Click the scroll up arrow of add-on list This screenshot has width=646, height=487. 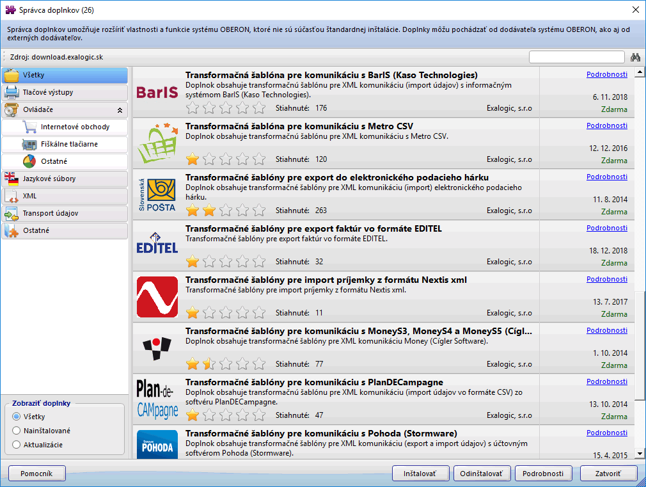click(640, 72)
